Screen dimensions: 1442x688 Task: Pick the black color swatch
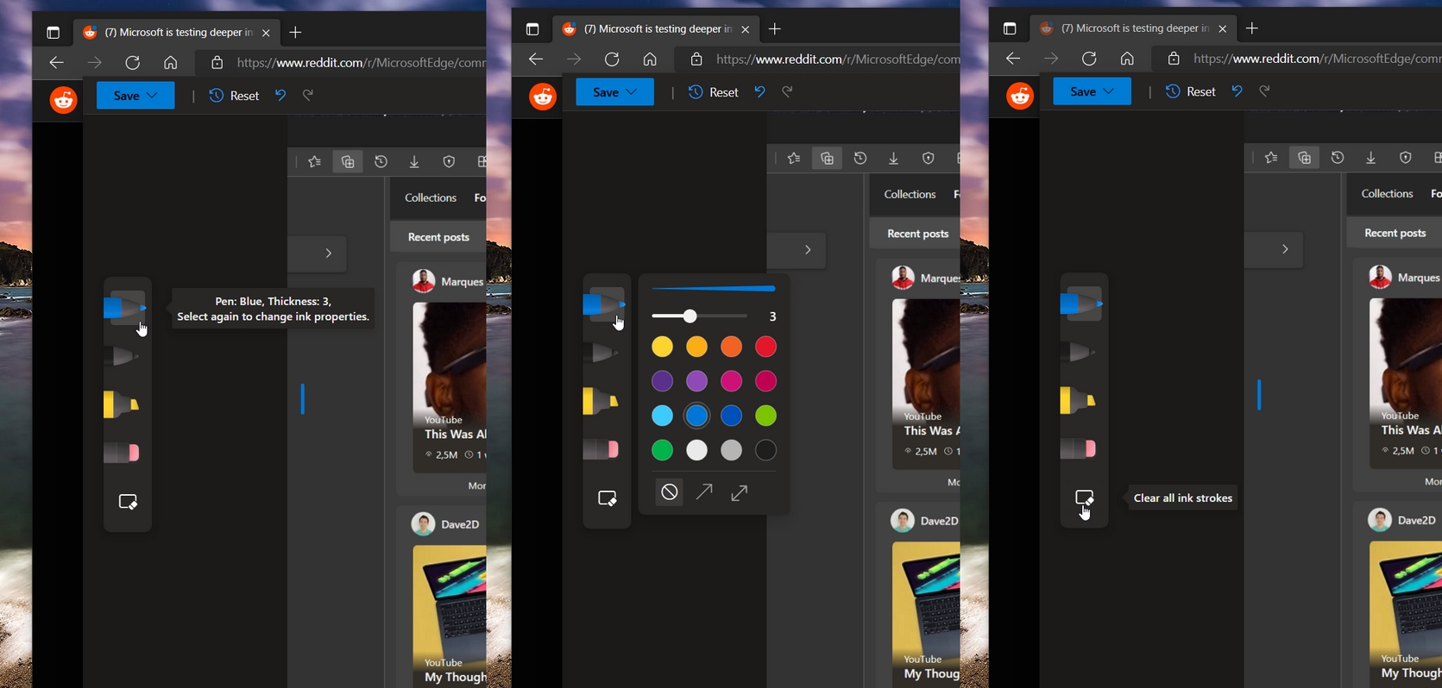coord(765,450)
